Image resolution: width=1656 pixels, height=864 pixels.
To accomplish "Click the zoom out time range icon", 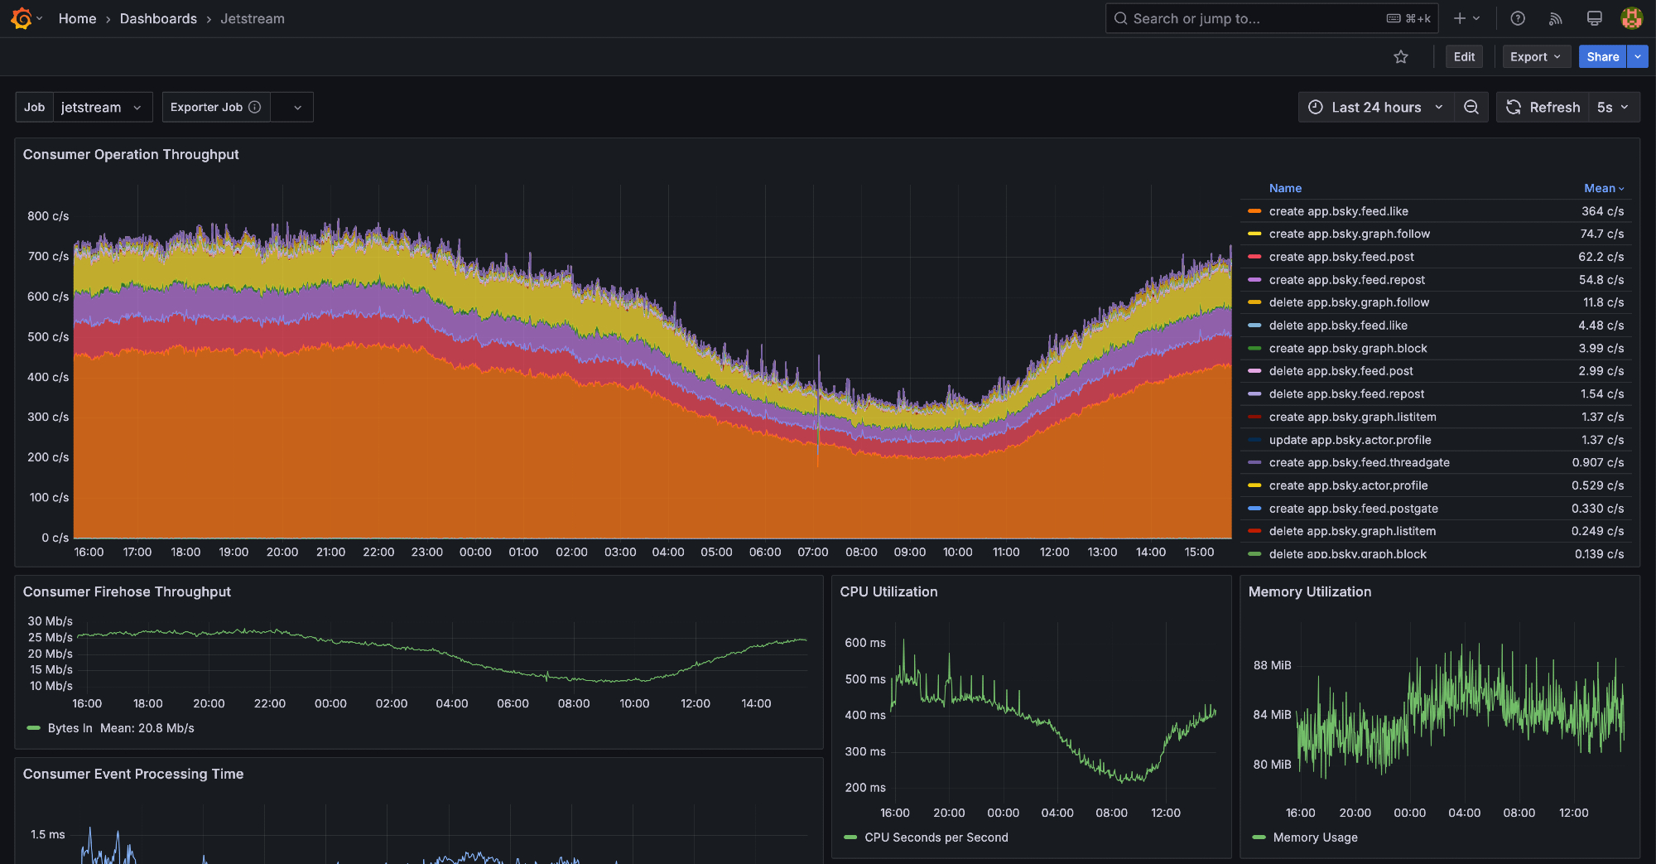I will [1471, 108].
